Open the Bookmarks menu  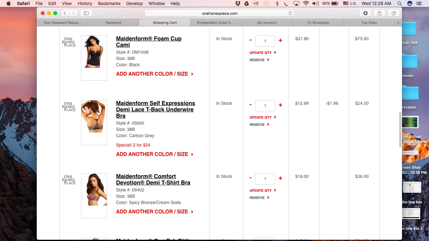pyautogui.click(x=109, y=3)
